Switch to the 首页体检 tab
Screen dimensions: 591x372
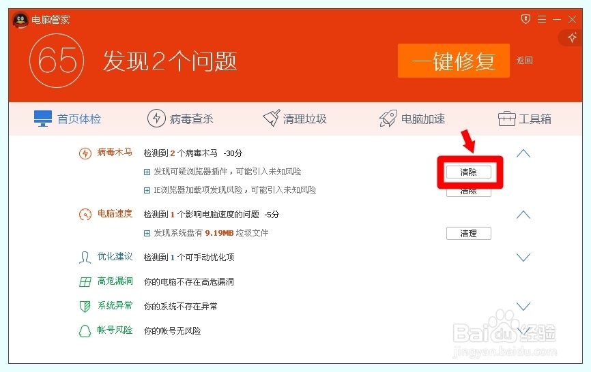(68, 119)
